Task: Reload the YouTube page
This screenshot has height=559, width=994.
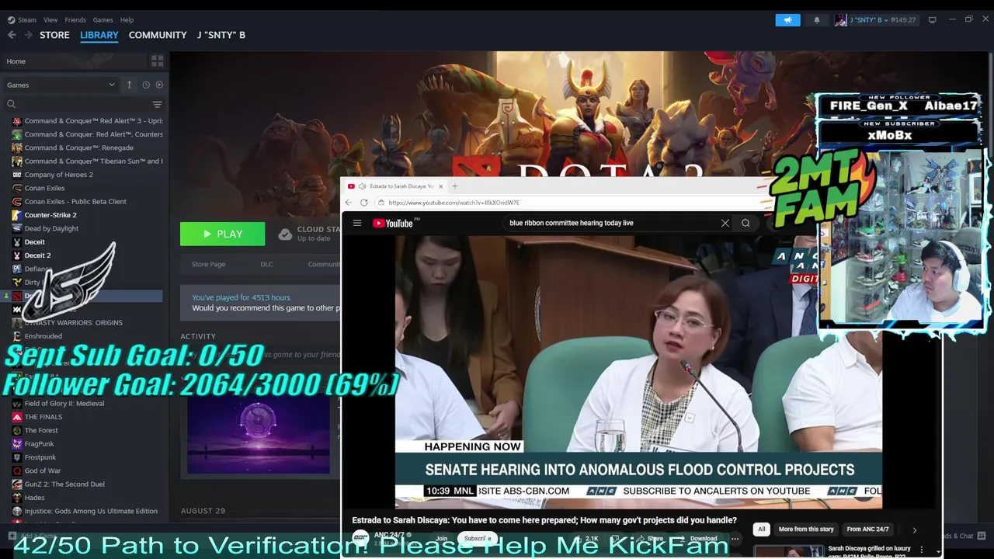Action: [x=364, y=203]
